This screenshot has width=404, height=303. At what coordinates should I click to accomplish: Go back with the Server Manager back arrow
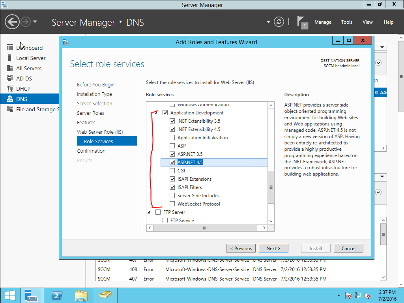pos(12,22)
